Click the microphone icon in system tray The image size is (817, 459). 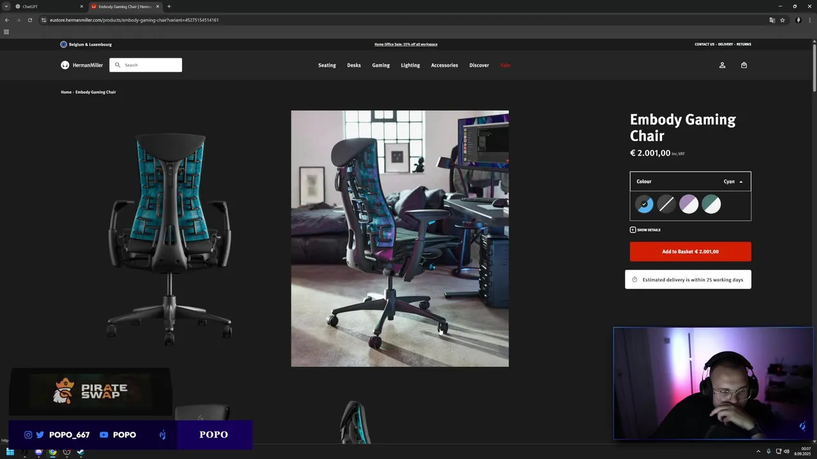pyautogui.click(x=768, y=452)
